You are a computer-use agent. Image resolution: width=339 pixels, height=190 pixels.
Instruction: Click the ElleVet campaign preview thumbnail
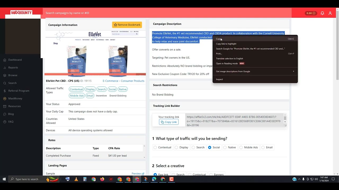pos(95,53)
